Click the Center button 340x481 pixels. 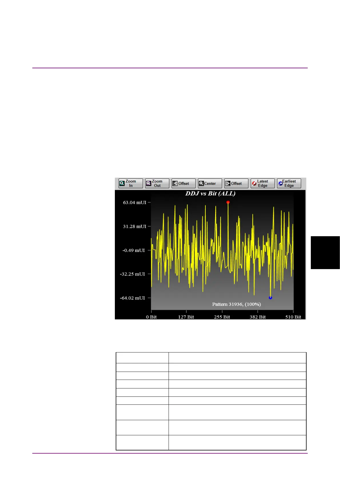[x=210, y=183]
